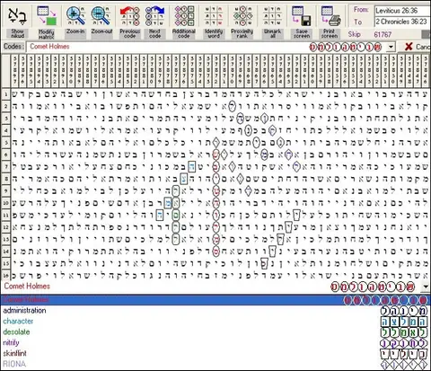Open the lower Comet Holmes dropdown arrow
The width and height of the screenshot is (431, 371).
(426, 287)
